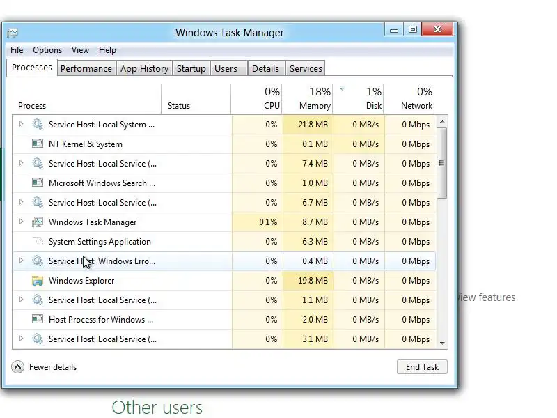Click the Fewer details arrow icon

pos(18,367)
